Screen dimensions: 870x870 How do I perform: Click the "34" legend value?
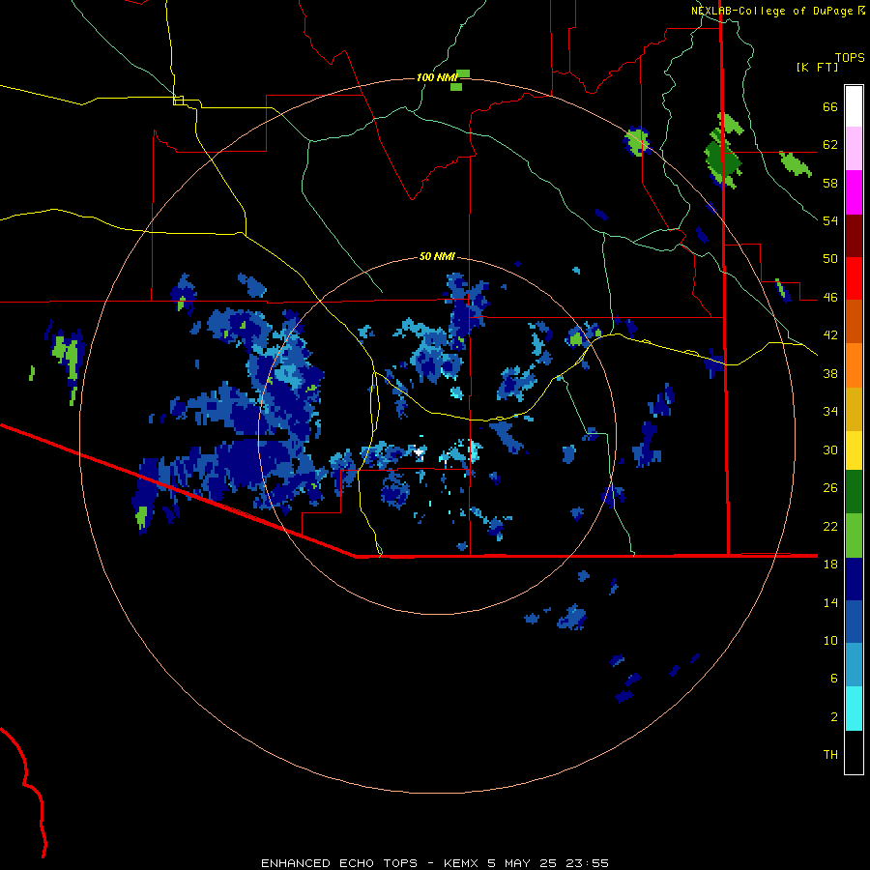point(830,412)
